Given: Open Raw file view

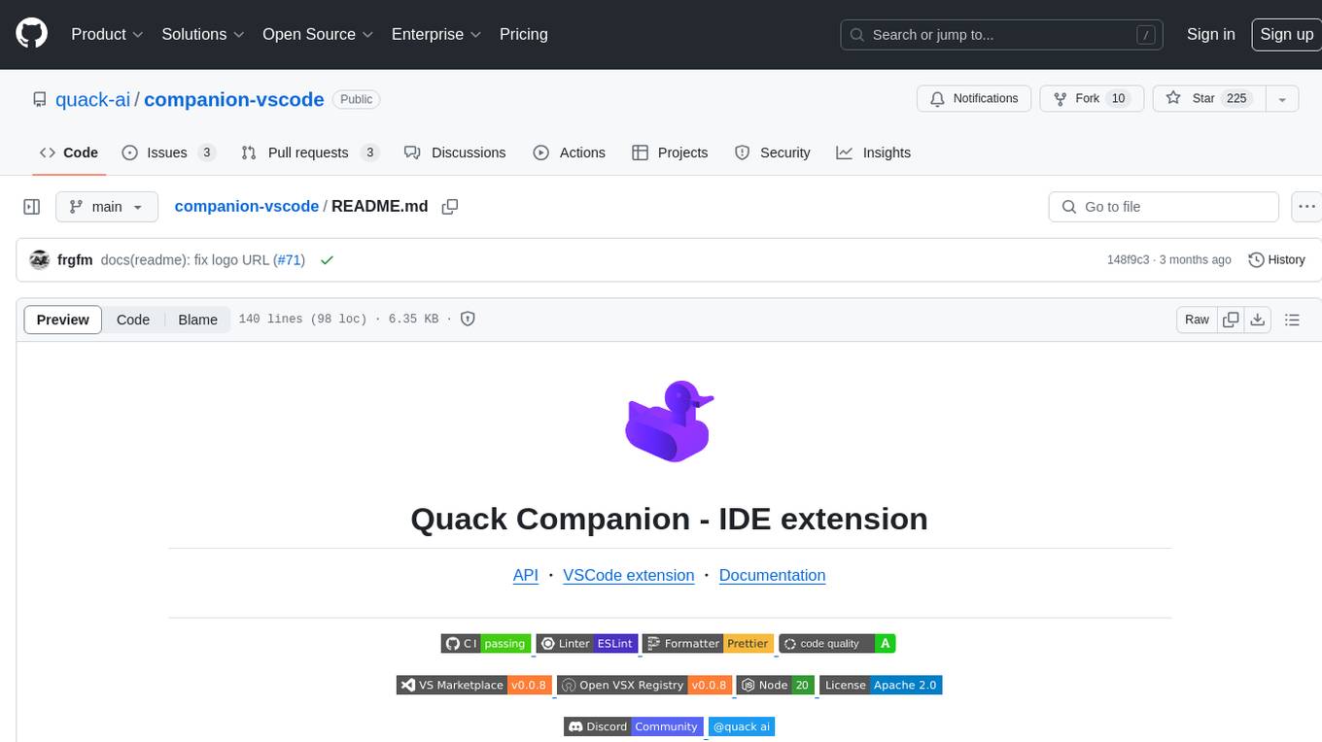Looking at the screenshot, I should [x=1197, y=320].
